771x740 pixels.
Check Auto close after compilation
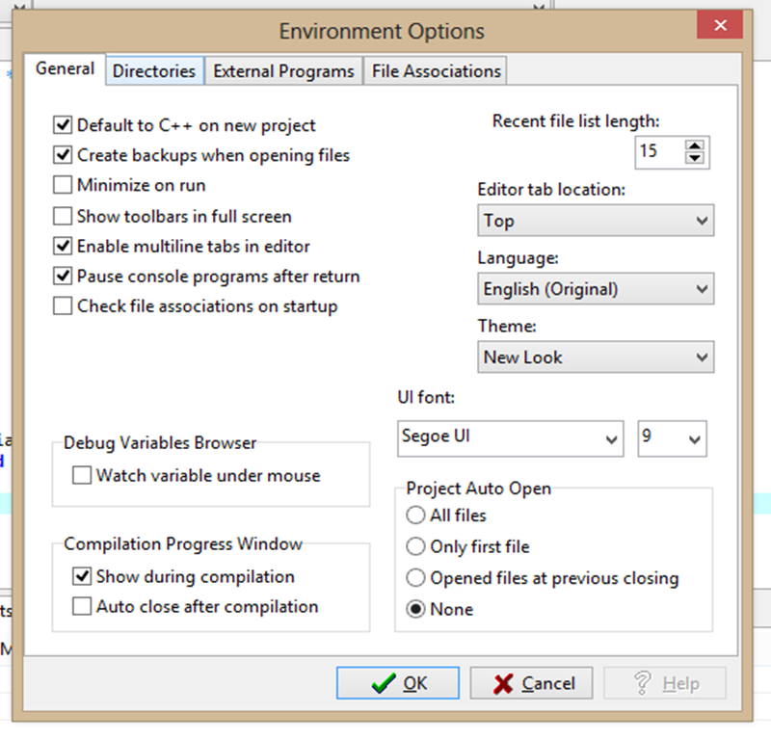coord(82,607)
